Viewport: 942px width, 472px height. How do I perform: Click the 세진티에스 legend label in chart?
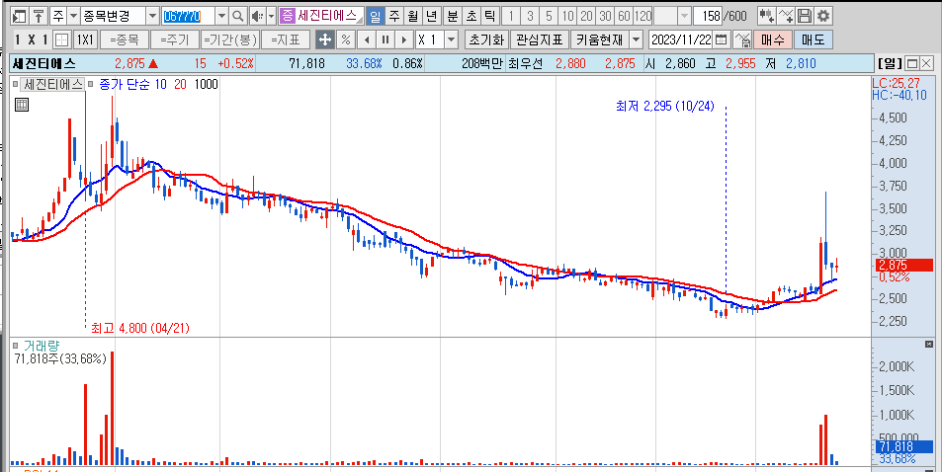pos(52,85)
